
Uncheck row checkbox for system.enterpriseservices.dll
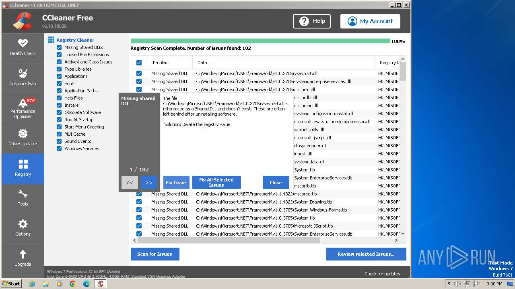[x=139, y=81]
